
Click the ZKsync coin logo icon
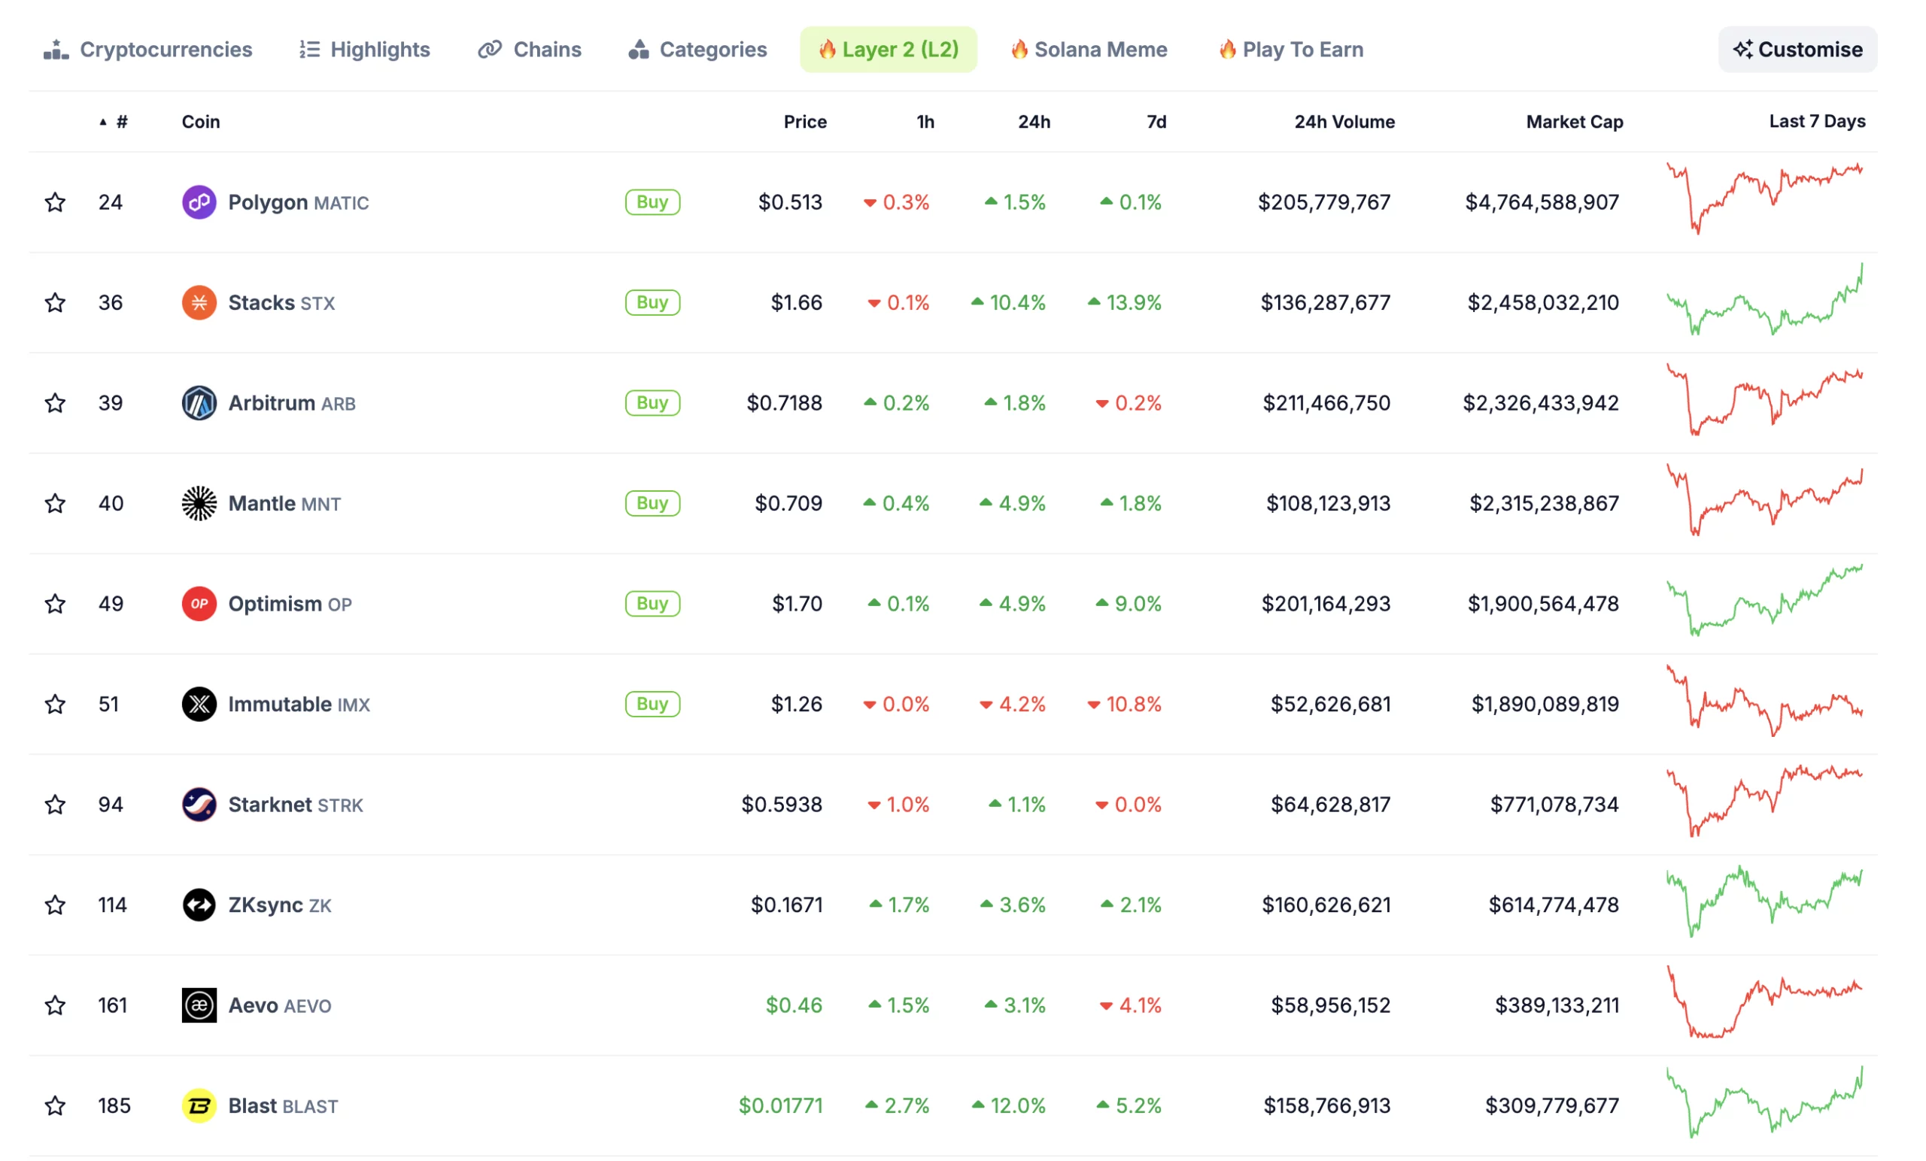click(x=199, y=905)
